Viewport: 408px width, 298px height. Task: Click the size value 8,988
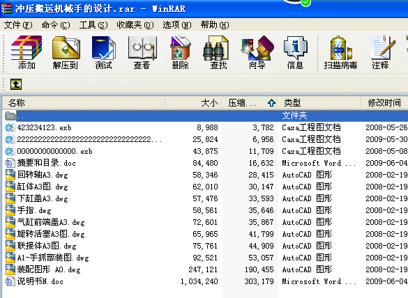tap(207, 127)
